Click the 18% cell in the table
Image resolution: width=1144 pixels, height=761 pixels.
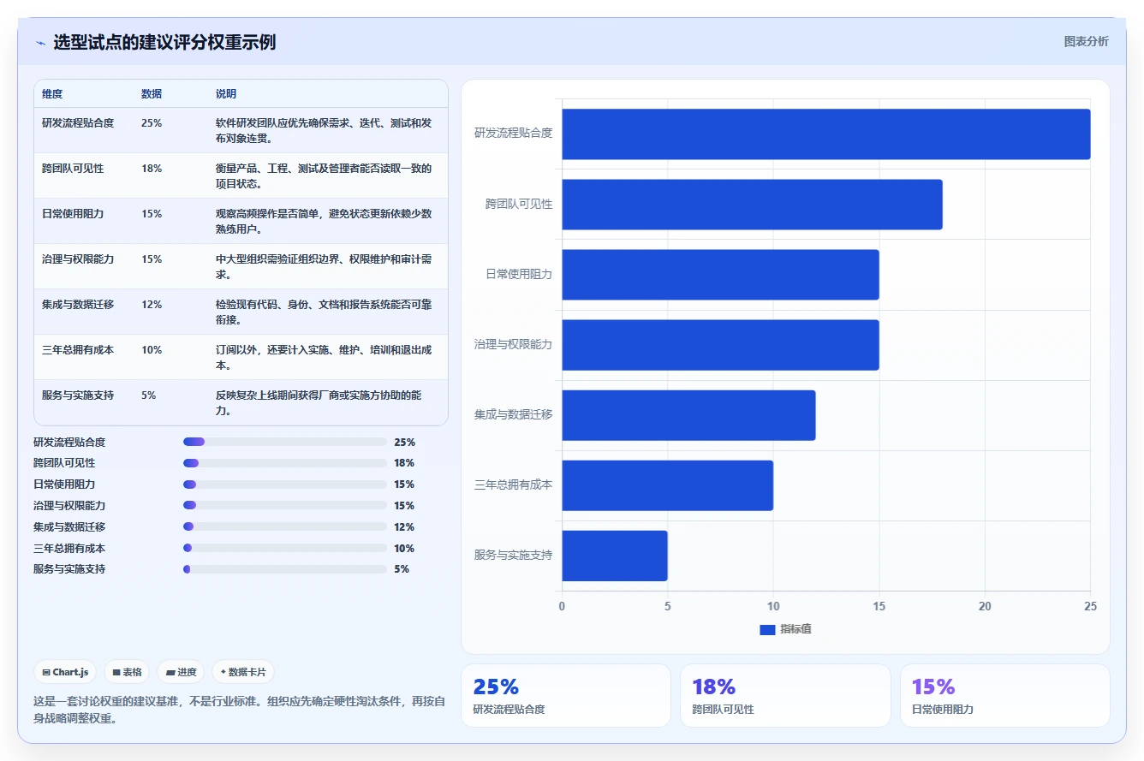click(152, 169)
